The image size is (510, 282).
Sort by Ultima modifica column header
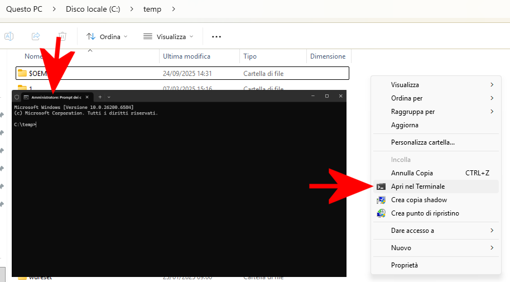pos(186,56)
